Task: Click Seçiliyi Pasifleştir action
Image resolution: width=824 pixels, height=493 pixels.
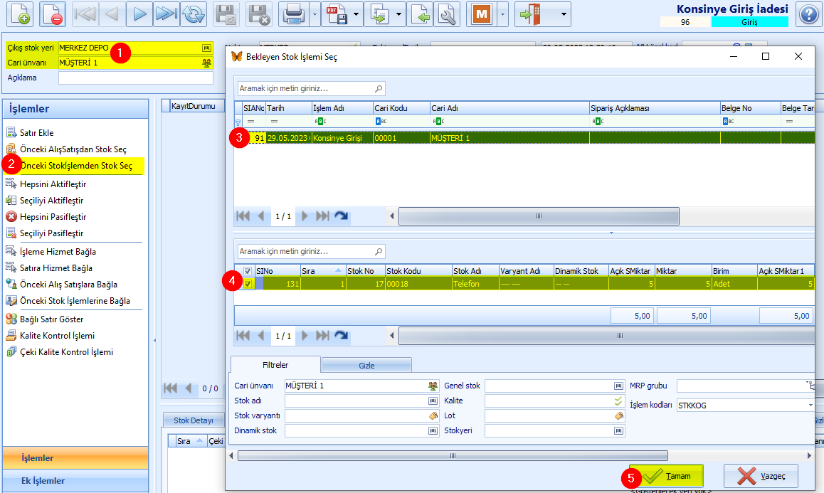Action: pyautogui.click(x=51, y=233)
